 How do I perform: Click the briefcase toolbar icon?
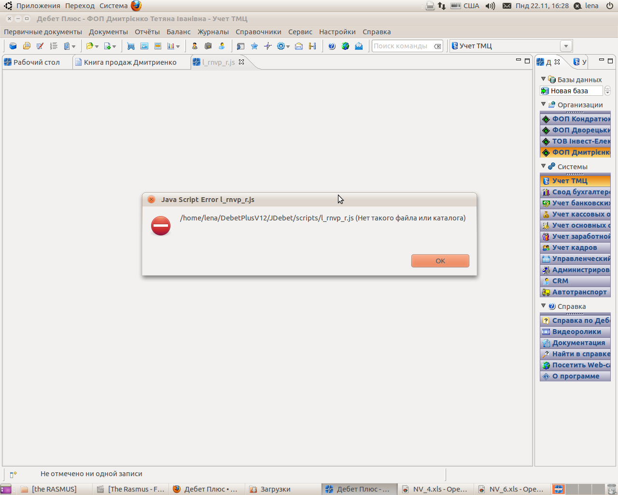[208, 46]
